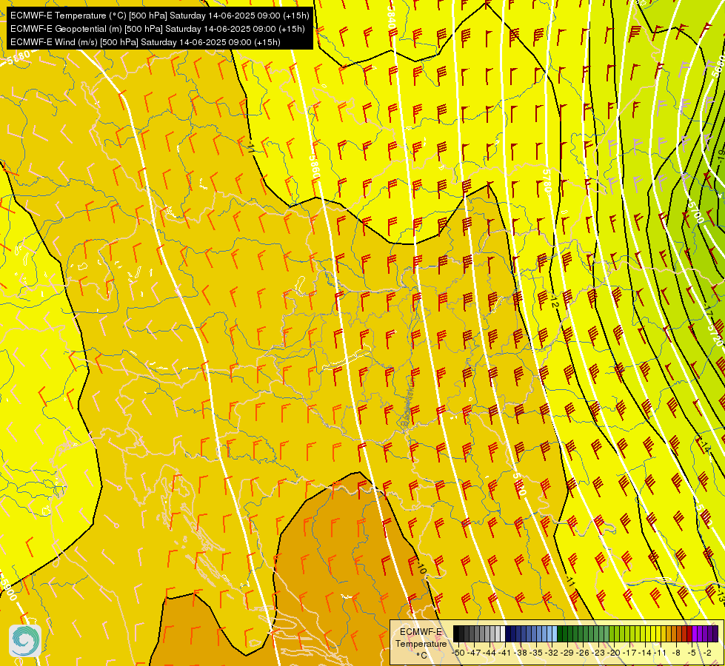Click the -8 label on the temperature legend
This screenshot has width=725, height=666.
tap(676, 653)
